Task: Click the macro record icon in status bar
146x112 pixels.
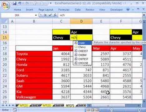Action: click(15, 110)
